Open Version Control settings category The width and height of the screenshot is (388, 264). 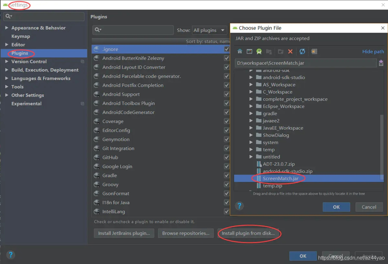tap(29, 61)
